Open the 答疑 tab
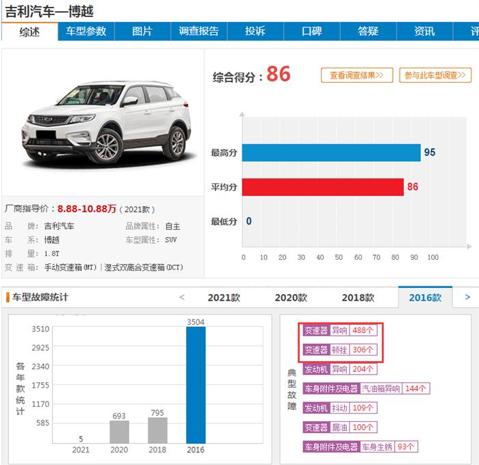Viewport: 479px width, 465px height. 368,31
